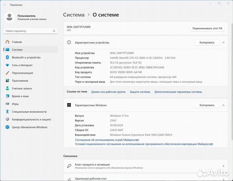Copy device specs with Копировать button

(x=207, y=43)
